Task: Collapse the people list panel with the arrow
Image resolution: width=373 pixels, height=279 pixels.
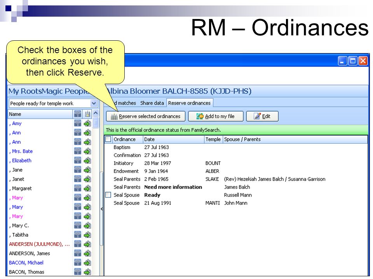Action: click(x=101, y=209)
